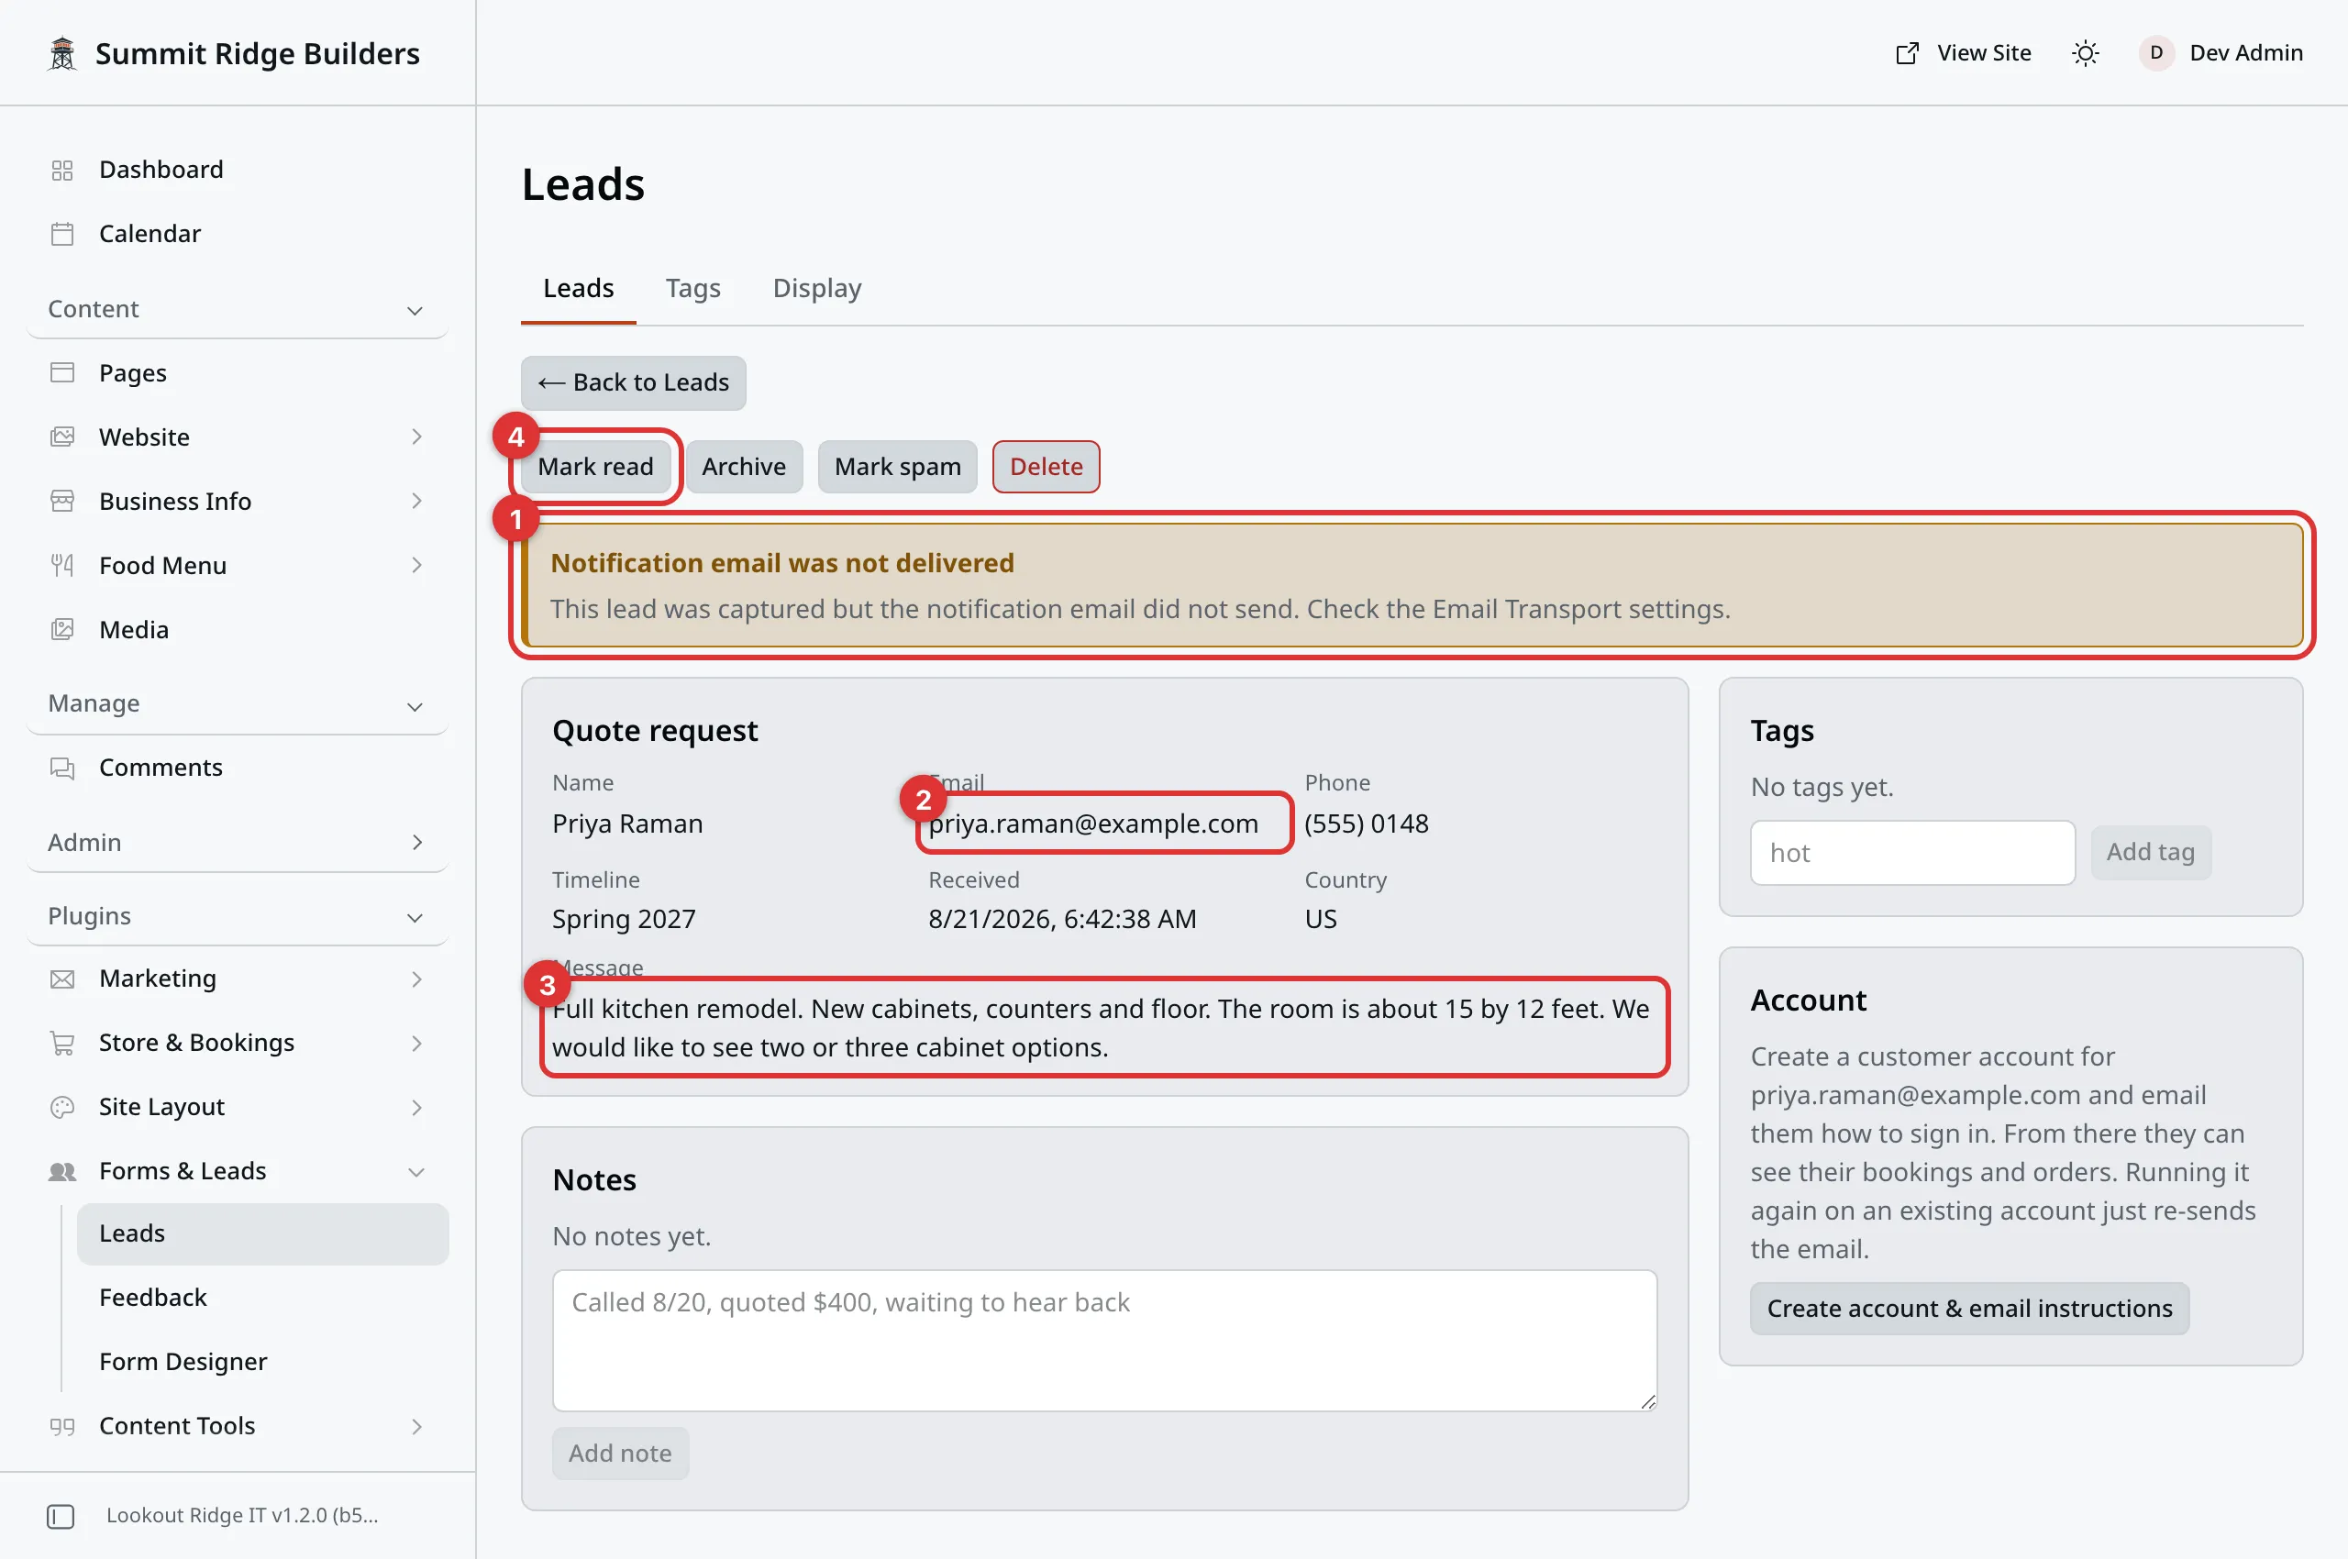Image resolution: width=2348 pixels, height=1559 pixels.
Task: Click the Summit Ridge Builders logo icon
Action: (x=61, y=52)
